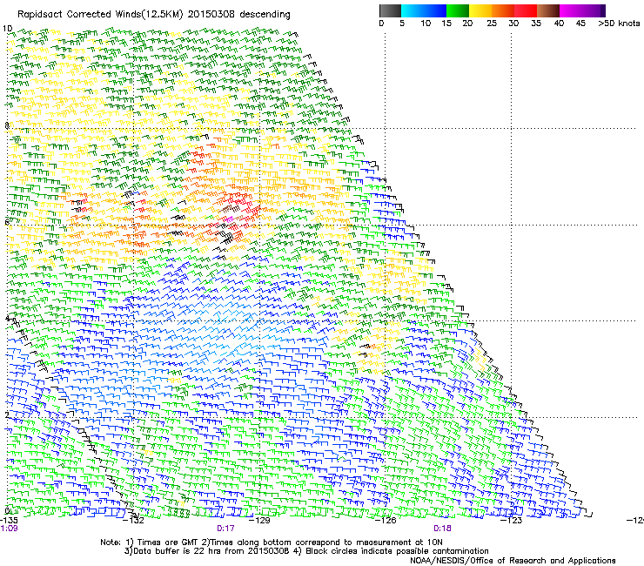Click the date '20150308' in the title
This screenshot has width=644, height=566.
pos(211,14)
